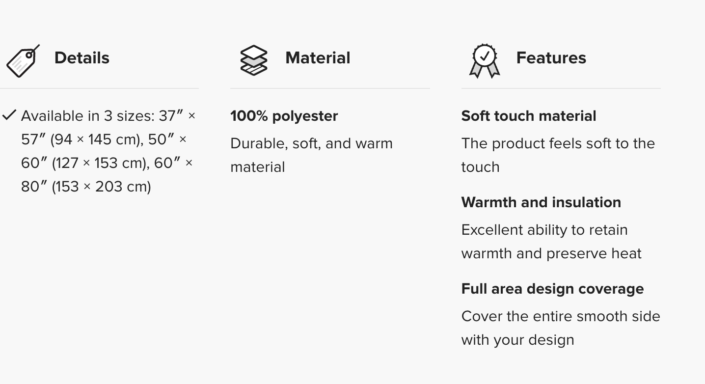Click "Durable, soft, and warm material" description
Screen dimensions: 705x384
[311, 143]
